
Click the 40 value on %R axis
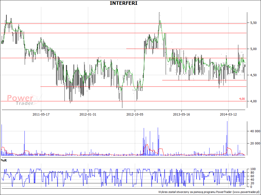(x=252, y=180)
